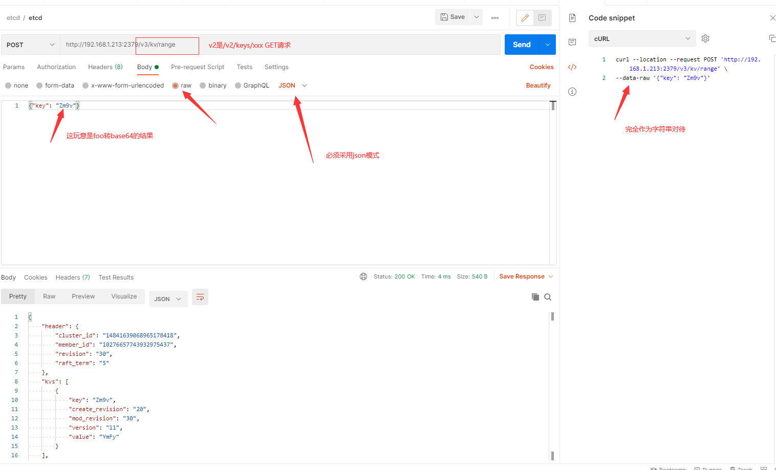
Task: Open the Runner from the bottom bar
Action: pyautogui.click(x=708, y=467)
